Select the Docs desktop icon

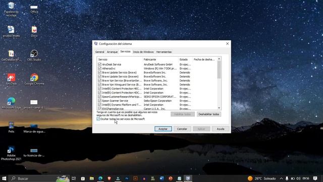click(x=34, y=31)
